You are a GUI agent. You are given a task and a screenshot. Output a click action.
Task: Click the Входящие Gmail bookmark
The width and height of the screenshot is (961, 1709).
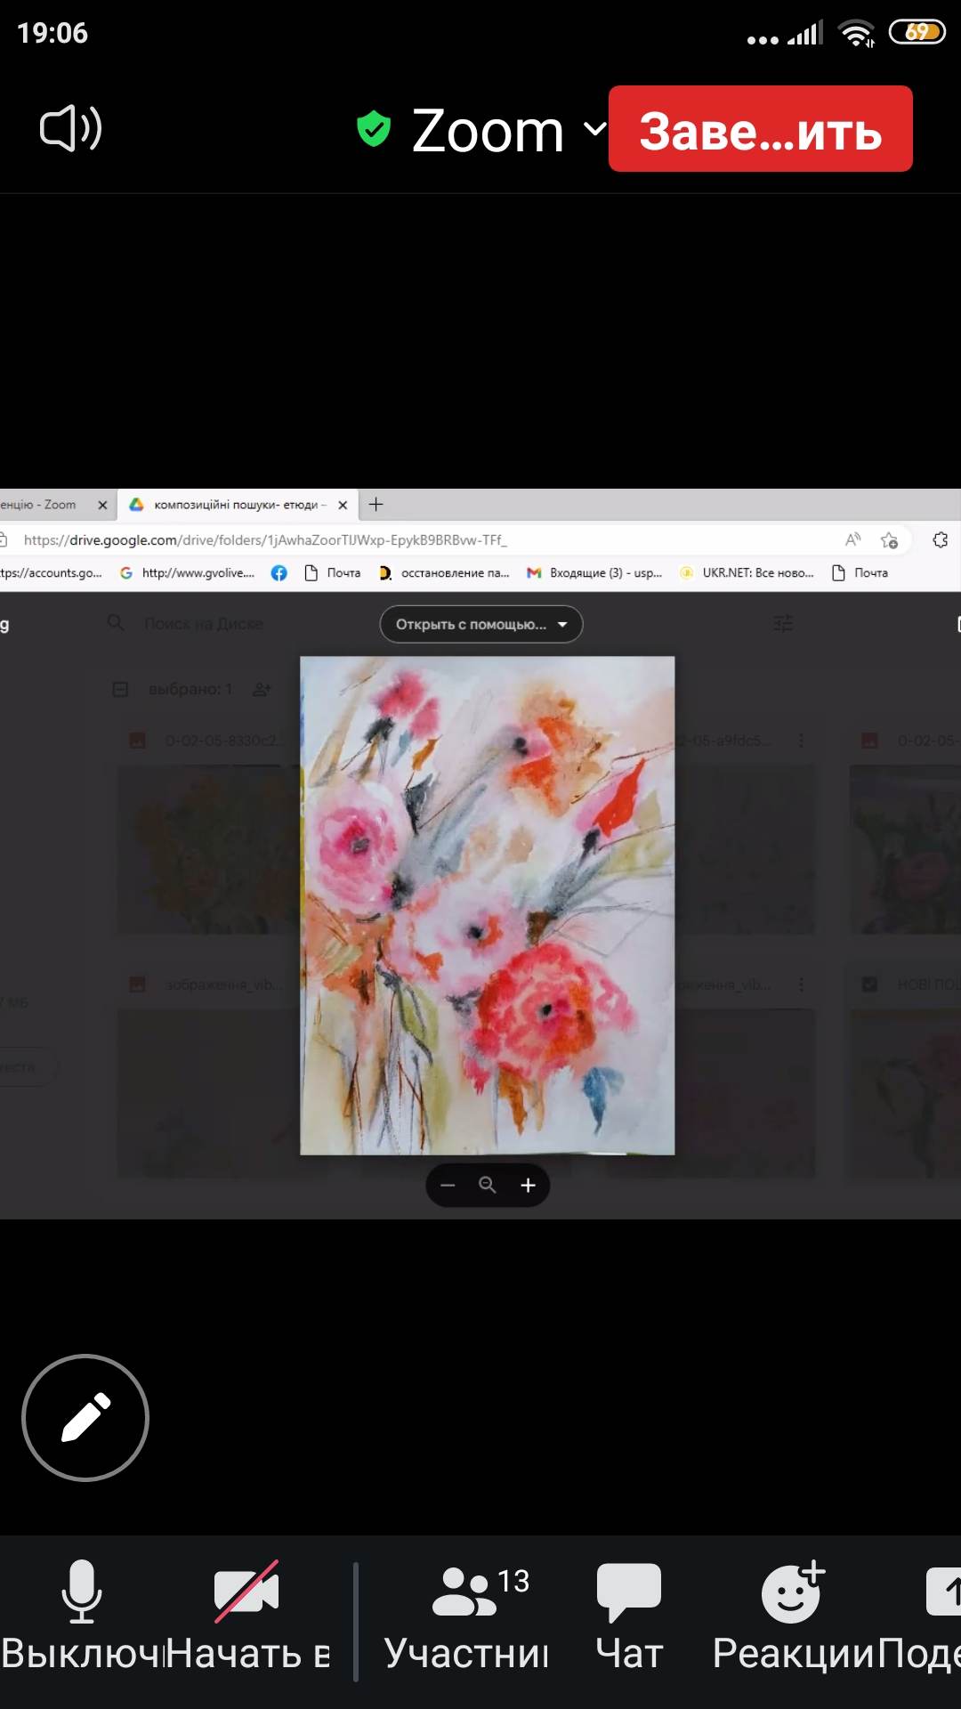[x=595, y=573]
